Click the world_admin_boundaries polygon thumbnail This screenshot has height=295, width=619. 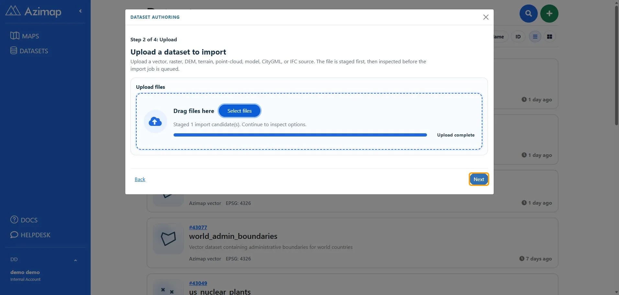[168, 239]
